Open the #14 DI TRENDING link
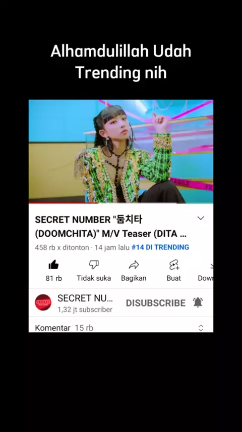Image resolution: width=242 pixels, height=432 pixels. pyautogui.click(x=160, y=247)
